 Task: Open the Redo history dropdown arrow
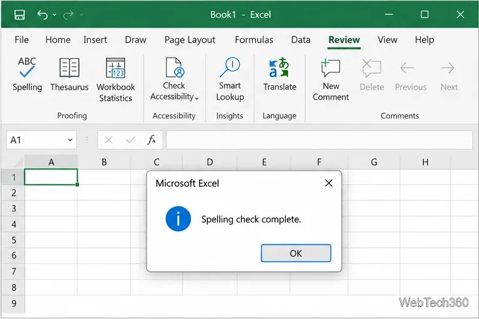(x=81, y=14)
